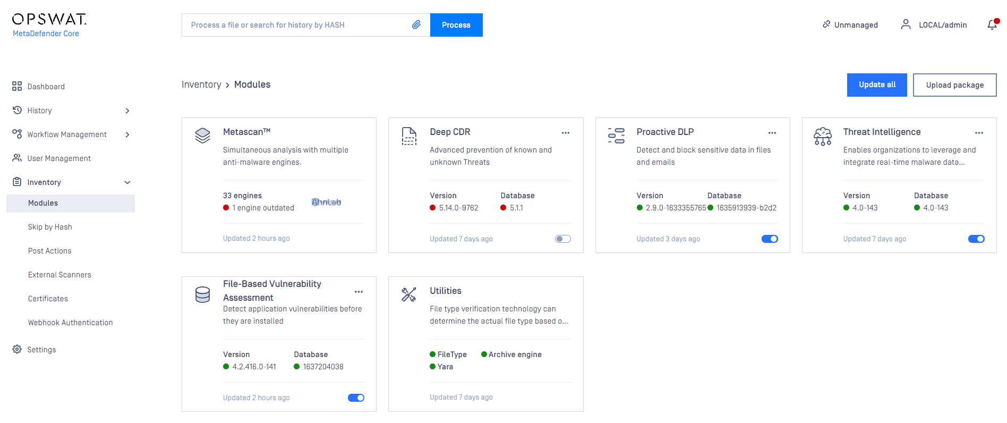This screenshot has height=423, width=1007.
Task: Click the Utilities card title
Action: [446, 291]
